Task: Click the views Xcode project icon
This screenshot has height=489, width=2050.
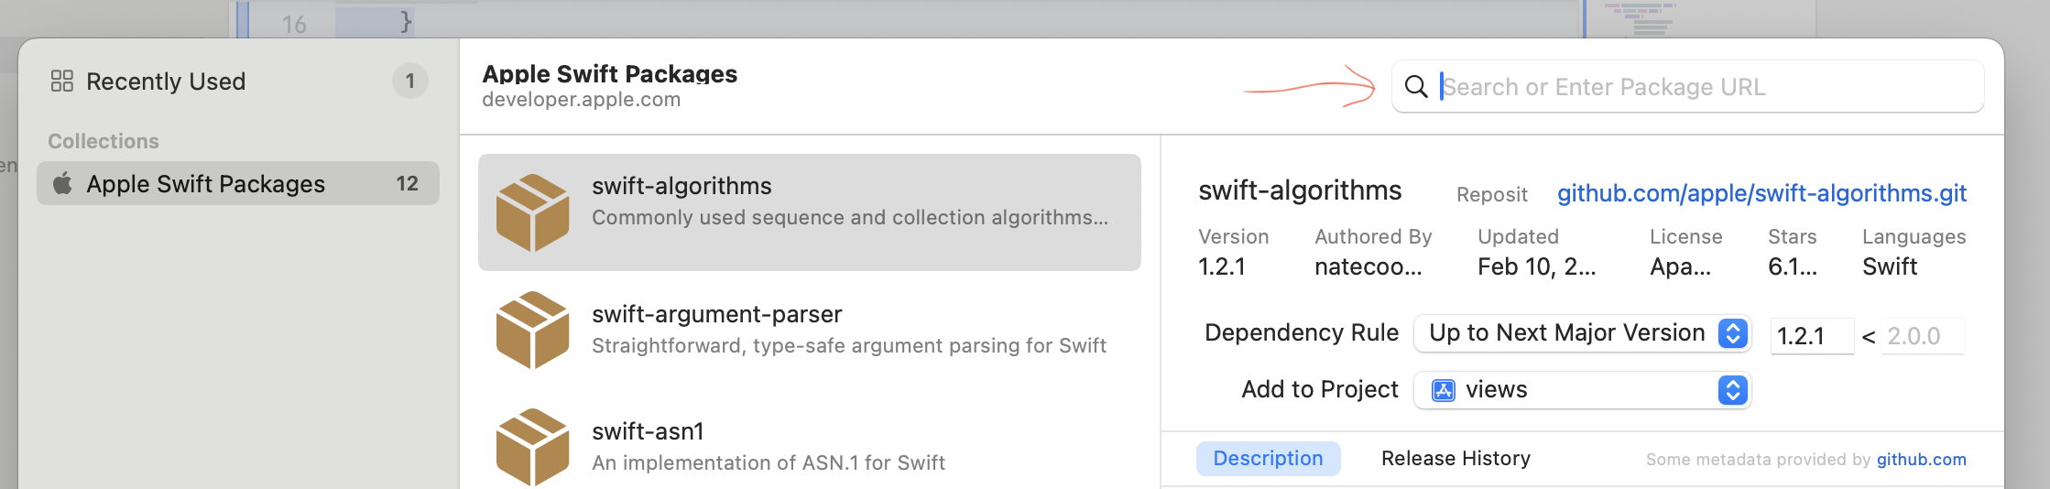Action: point(1444,390)
